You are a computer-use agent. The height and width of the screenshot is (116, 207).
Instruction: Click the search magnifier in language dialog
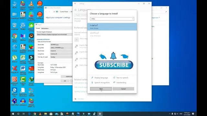[133, 19]
